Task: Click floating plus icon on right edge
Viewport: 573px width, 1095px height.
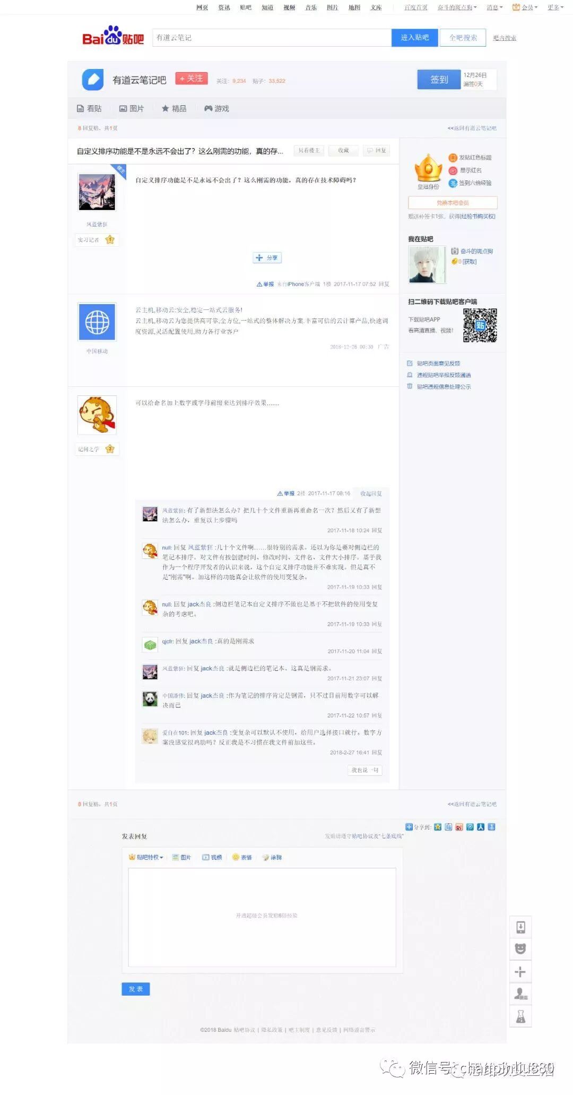Action: [520, 972]
